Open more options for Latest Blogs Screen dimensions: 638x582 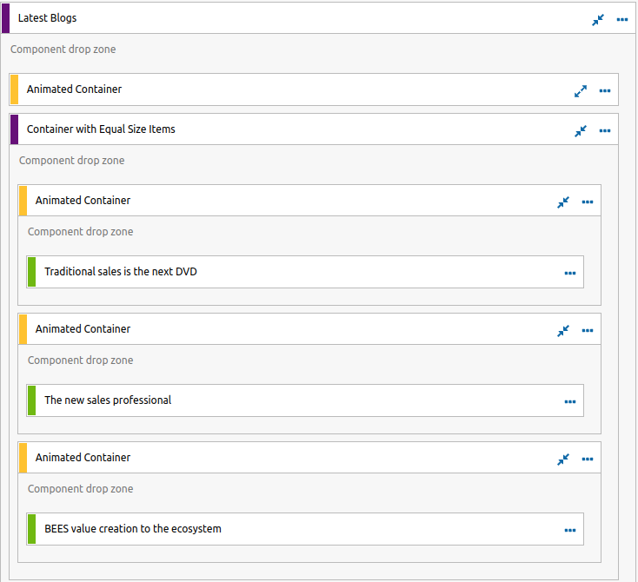621,19
